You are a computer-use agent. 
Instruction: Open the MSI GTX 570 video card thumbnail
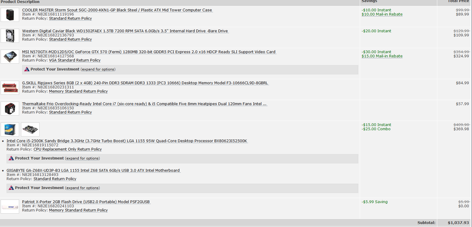point(10,56)
